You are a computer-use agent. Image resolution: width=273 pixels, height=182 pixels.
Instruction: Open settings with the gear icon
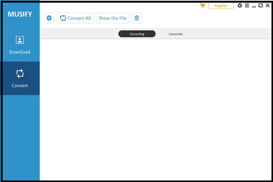[x=240, y=6]
